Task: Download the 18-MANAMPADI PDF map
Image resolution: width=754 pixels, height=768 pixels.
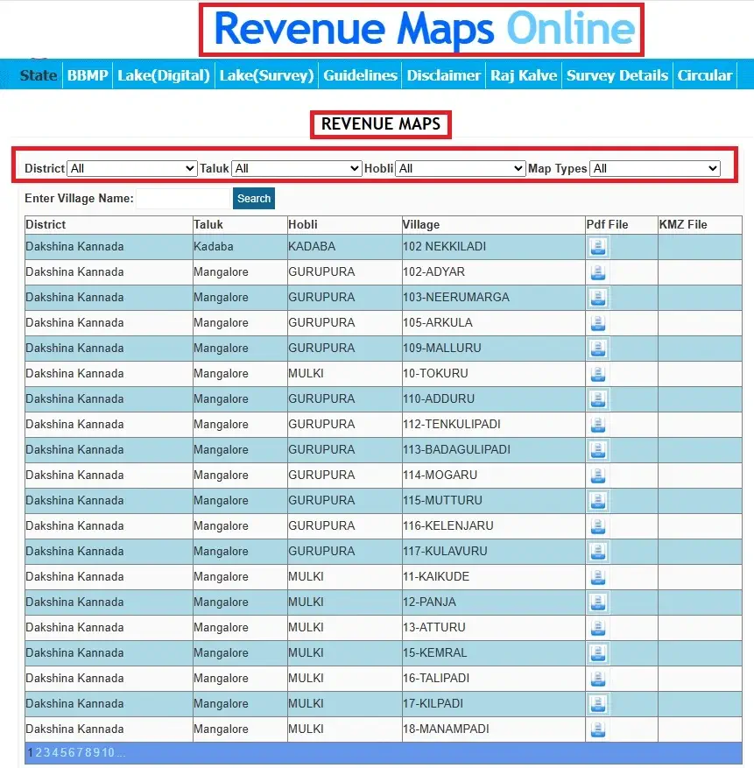Action: tap(598, 729)
